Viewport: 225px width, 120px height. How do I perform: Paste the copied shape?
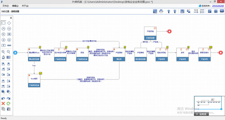pyautogui.click(x=9, y=109)
